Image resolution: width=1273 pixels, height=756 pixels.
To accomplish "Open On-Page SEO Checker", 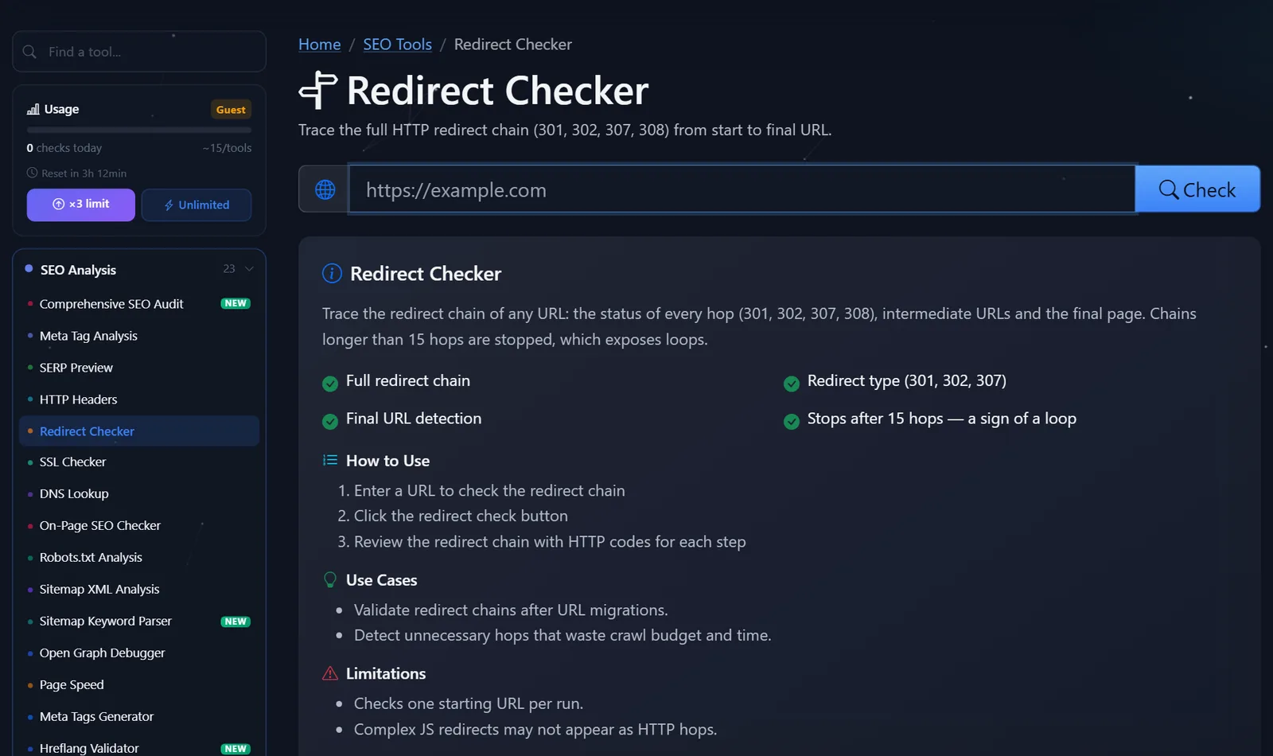I will [x=139, y=525].
